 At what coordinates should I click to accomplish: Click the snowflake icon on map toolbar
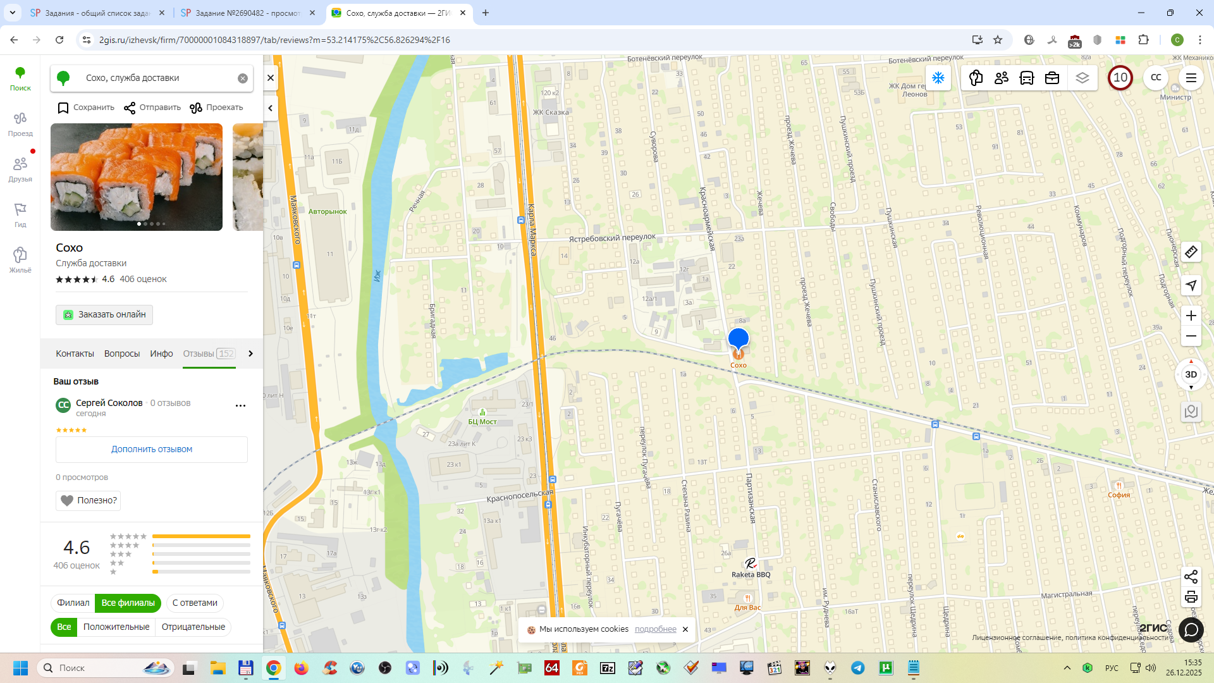[938, 78]
